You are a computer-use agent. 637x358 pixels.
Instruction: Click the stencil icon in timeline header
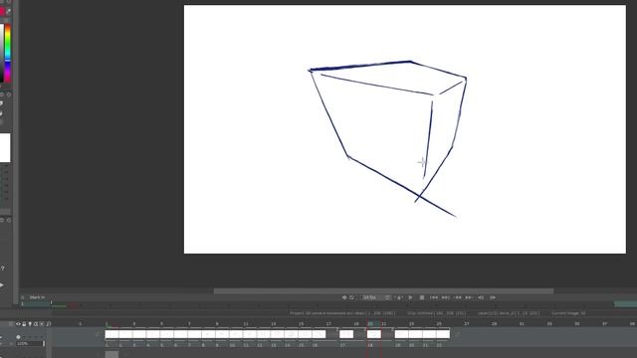point(42,324)
